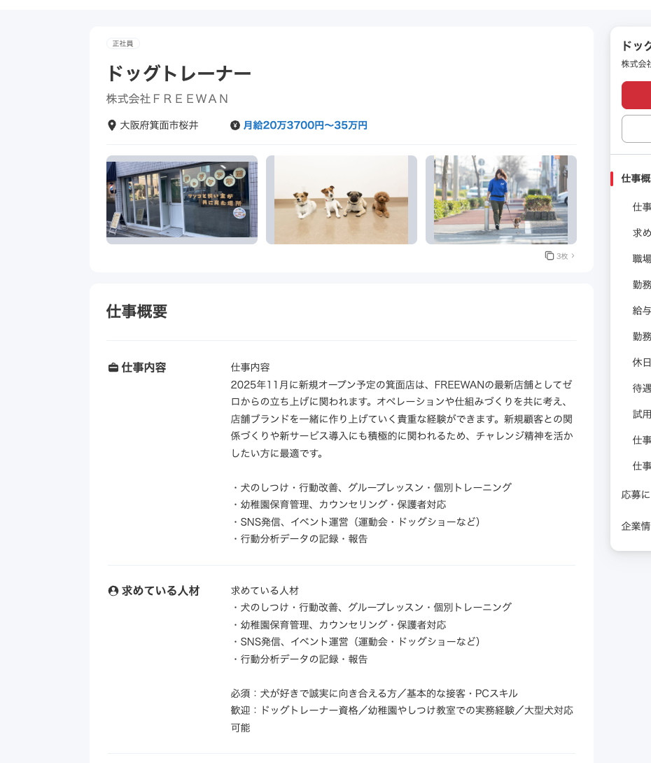Open the four dogs photo thumbnail
Screen dimensions: 651x763
[342, 199]
